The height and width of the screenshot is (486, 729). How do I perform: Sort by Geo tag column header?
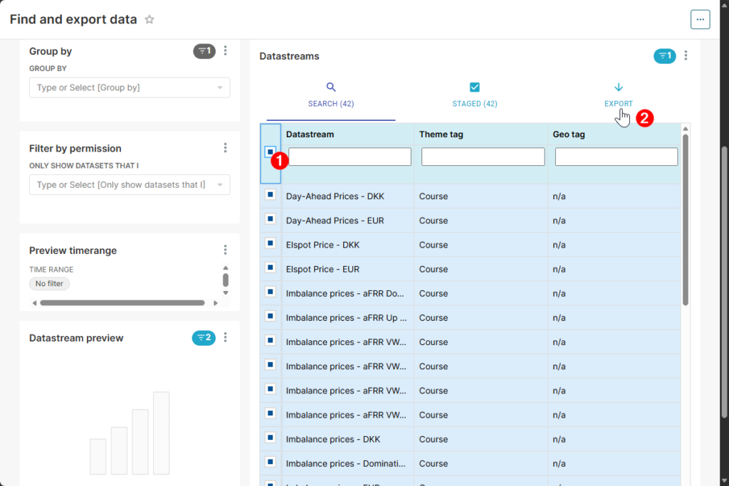pos(569,134)
